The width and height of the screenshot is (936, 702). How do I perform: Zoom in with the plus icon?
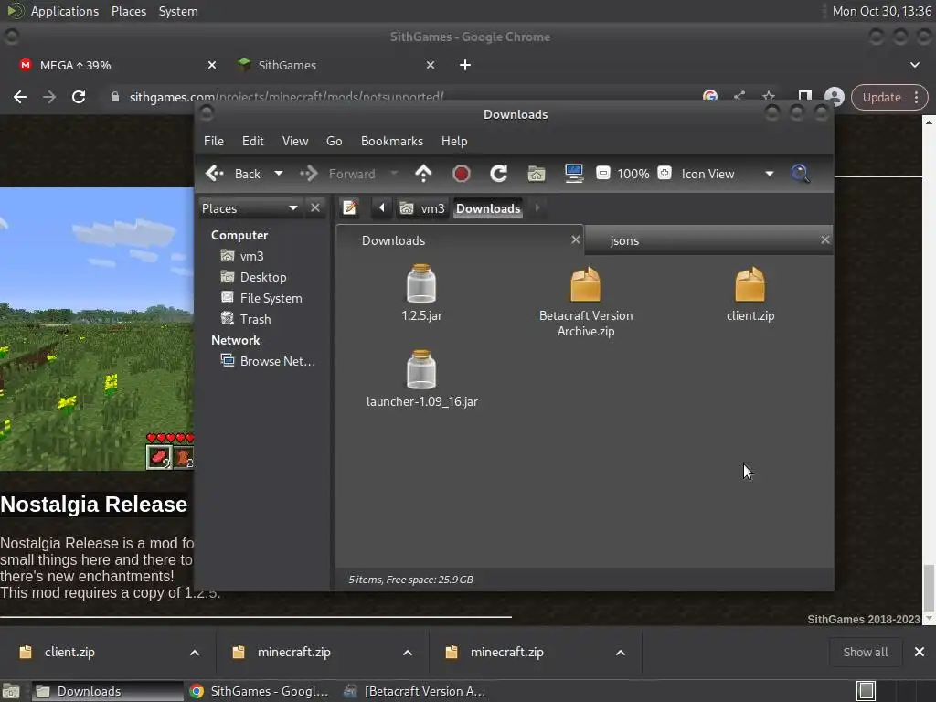point(665,173)
